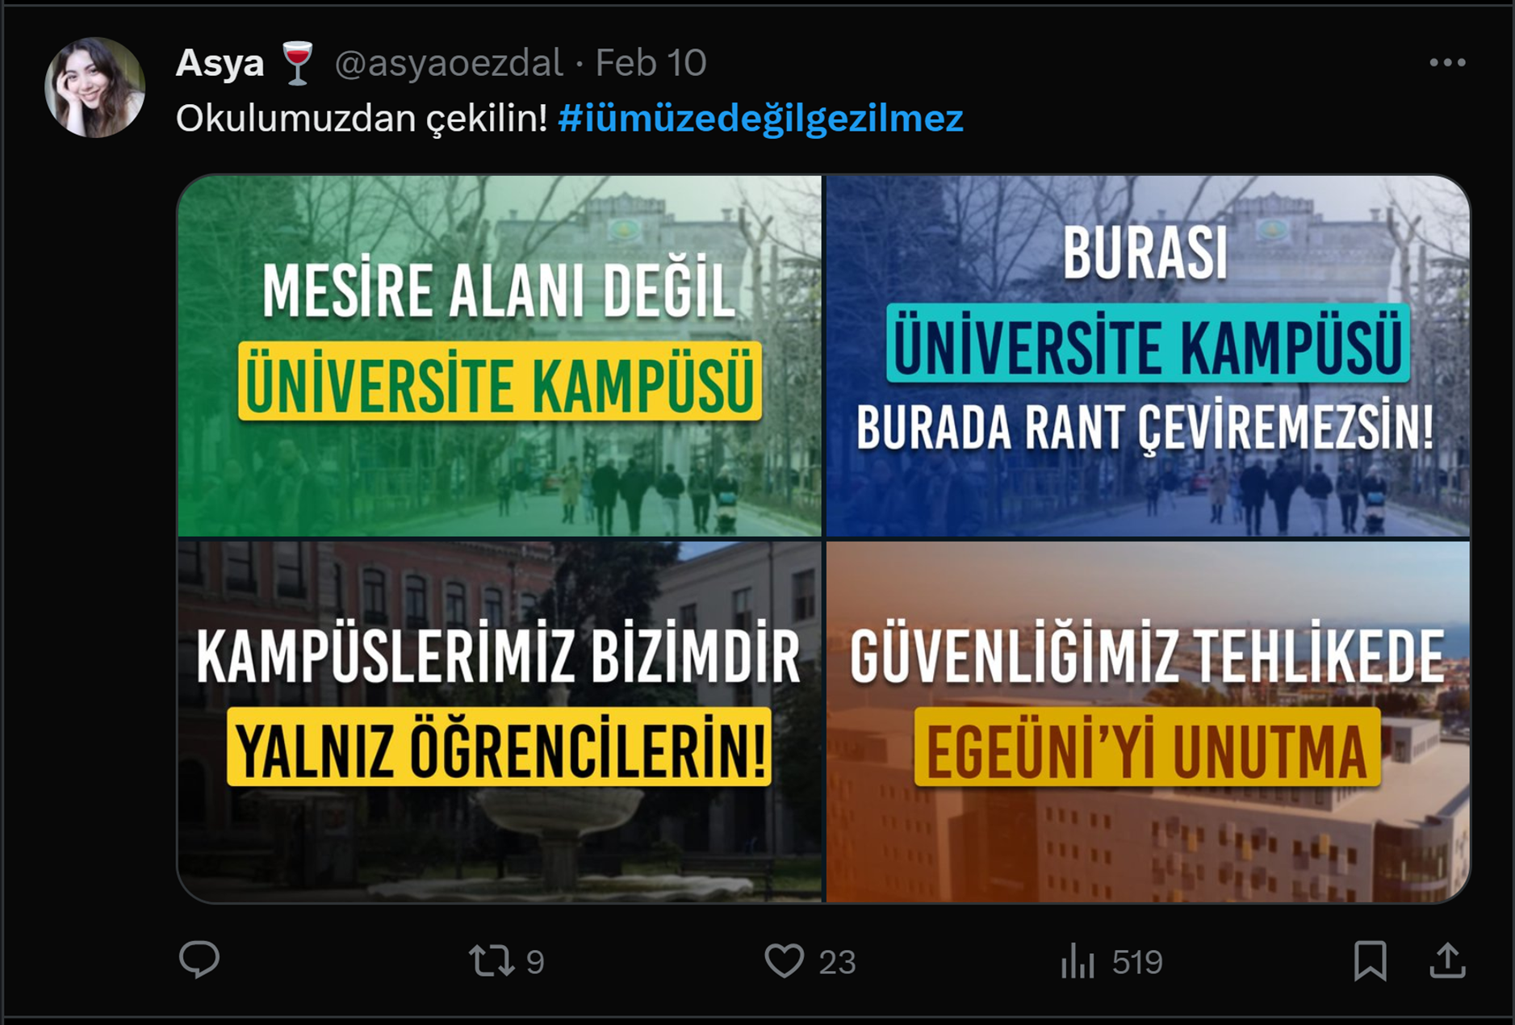The width and height of the screenshot is (1515, 1025).
Task: Open the green "Mesire Alanı Değil" image
Action: [500, 356]
